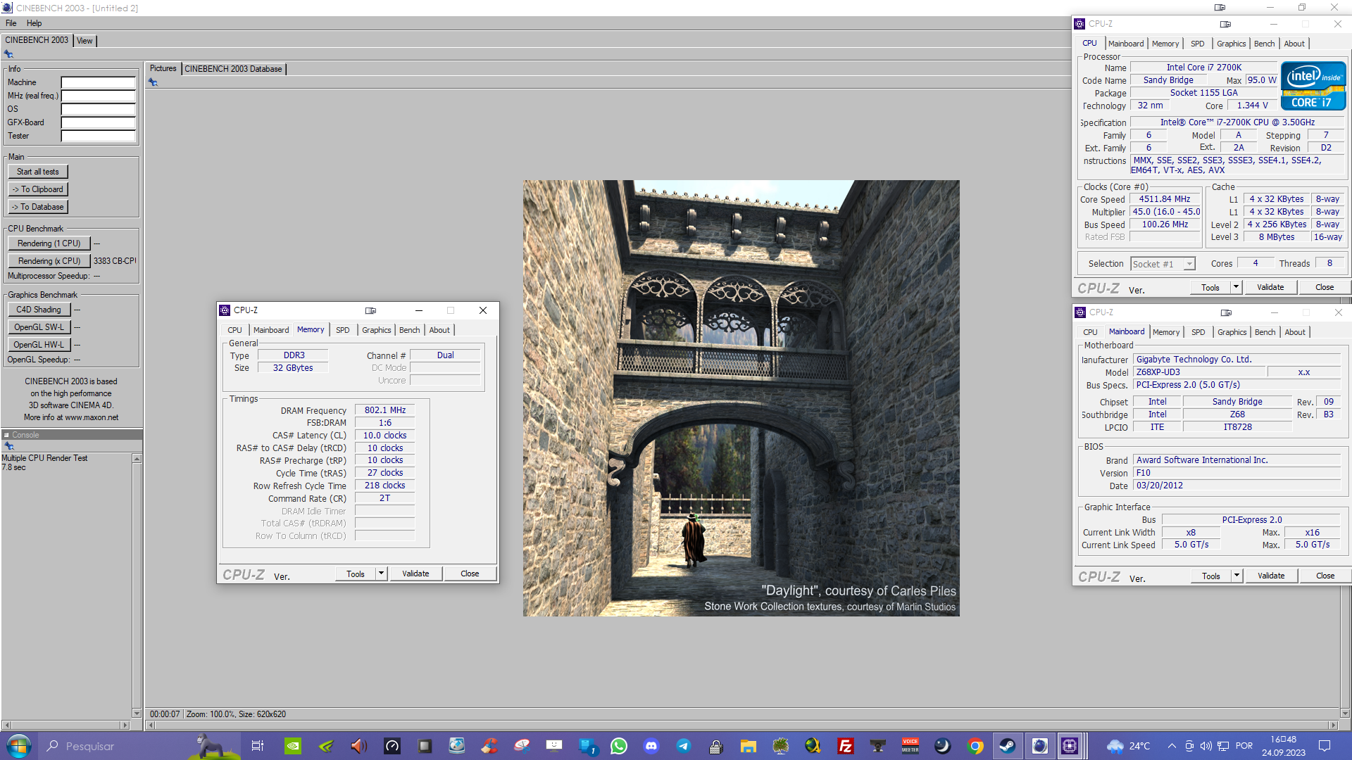Image resolution: width=1352 pixels, height=760 pixels.
Task: Click the rendered Daylight image
Action: (x=741, y=398)
